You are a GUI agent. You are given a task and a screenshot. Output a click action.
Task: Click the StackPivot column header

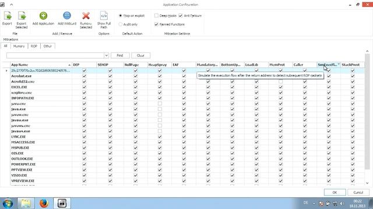(352, 64)
